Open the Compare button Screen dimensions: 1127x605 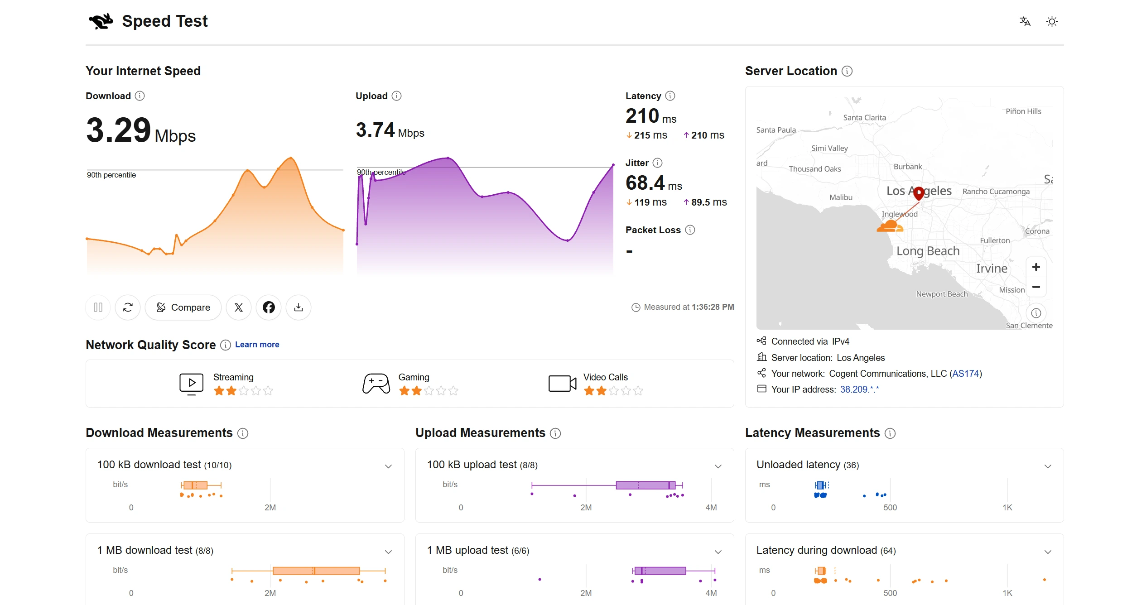pos(183,307)
